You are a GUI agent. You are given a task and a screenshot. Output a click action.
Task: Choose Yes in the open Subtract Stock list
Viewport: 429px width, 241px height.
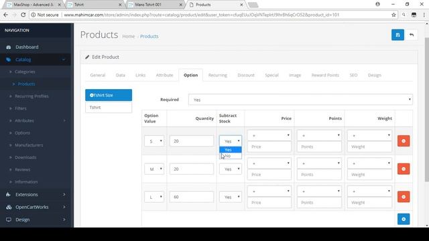click(231, 150)
